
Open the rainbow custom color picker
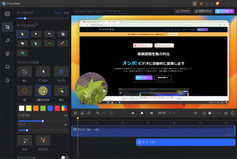click(x=64, y=108)
